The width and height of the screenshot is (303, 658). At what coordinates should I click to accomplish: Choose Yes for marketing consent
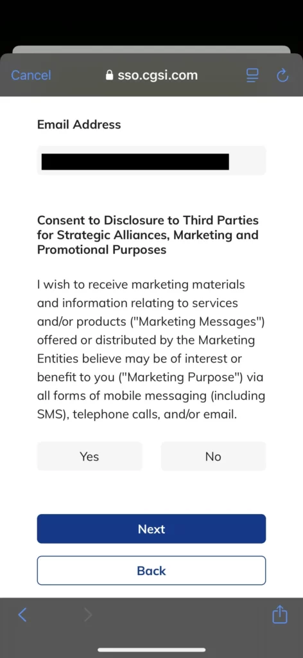point(89,456)
